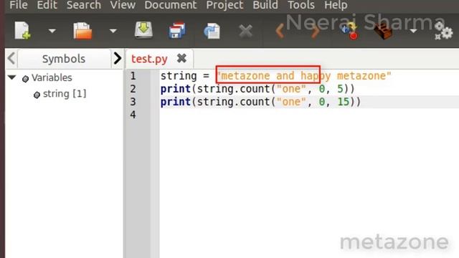Click line number 4 in the margin
The width and height of the screenshot is (459, 258).
point(133,115)
